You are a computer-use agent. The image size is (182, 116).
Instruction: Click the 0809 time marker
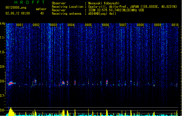click(x=158, y=25)
